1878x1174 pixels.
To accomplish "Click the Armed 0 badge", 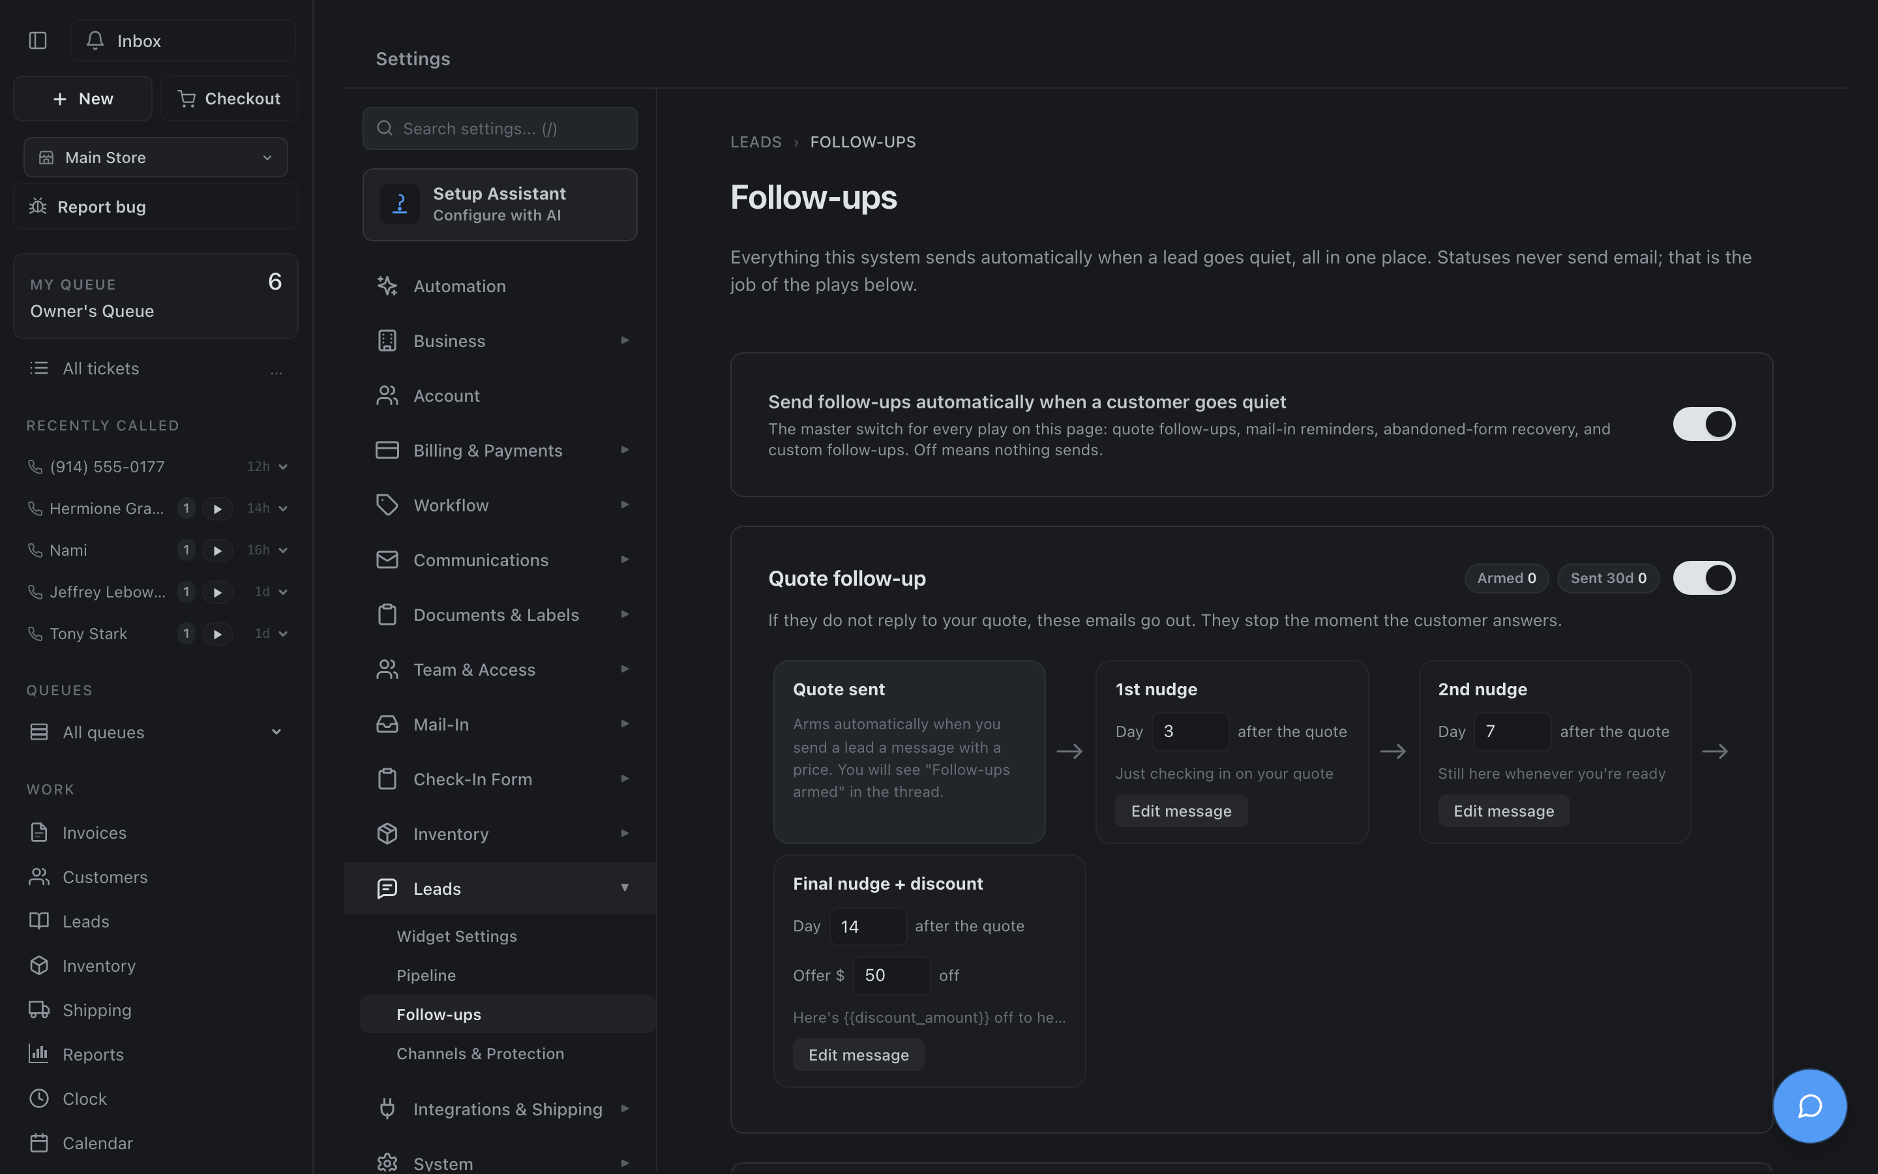I will coord(1506,578).
